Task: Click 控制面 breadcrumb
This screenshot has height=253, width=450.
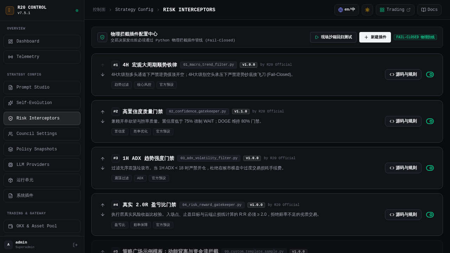Action: [99, 10]
